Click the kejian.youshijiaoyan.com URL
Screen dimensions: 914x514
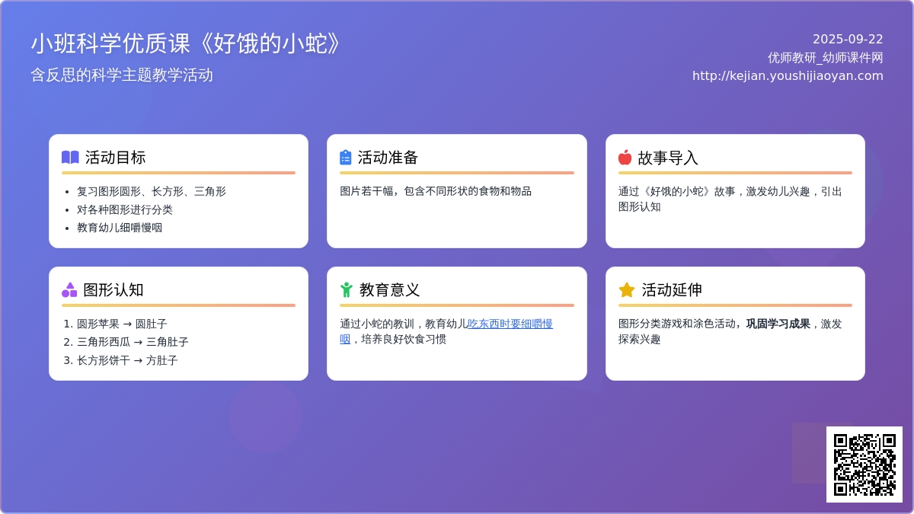(x=788, y=76)
